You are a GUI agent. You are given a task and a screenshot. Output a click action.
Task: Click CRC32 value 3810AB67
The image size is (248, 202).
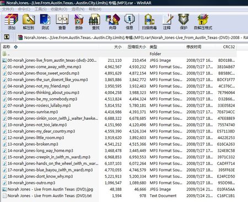tap(226, 67)
